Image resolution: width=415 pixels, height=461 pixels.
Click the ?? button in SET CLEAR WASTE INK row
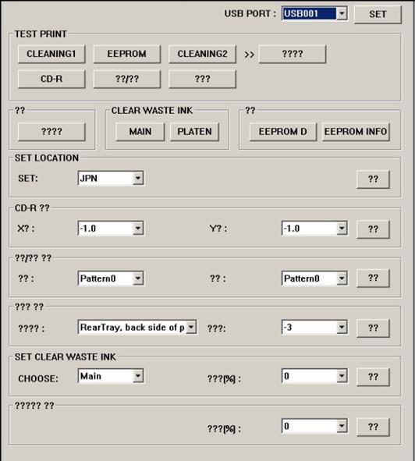coord(373,377)
